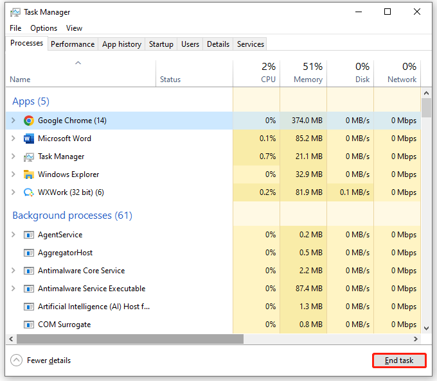Expand the WXWork (32 bit) process group

click(x=13, y=192)
